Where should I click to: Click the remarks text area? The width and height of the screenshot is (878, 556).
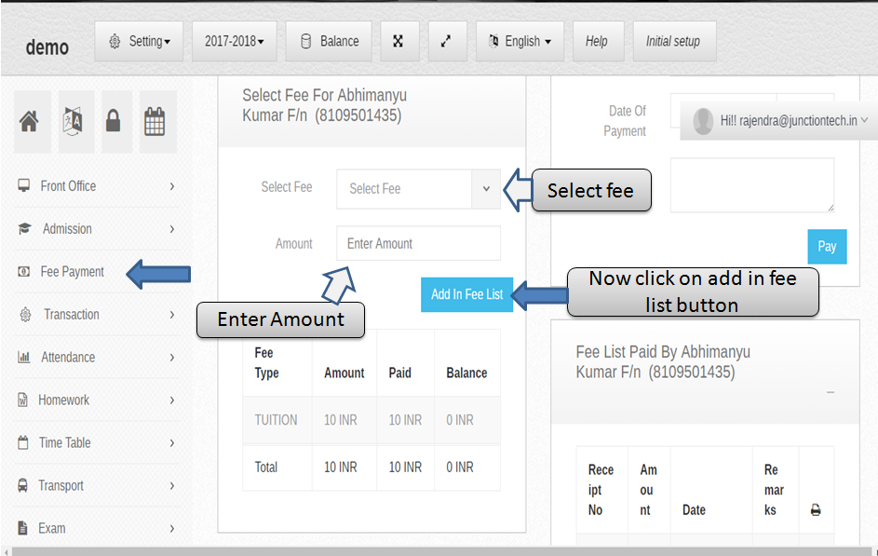[752, 185]
